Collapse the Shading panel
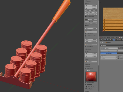The image size is (123, 92). pyautogui.click(x=86, y=66)
